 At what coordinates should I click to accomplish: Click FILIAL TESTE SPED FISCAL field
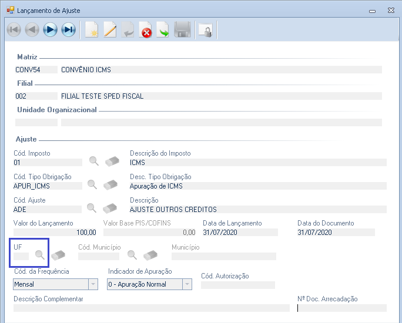click(222, 96)
